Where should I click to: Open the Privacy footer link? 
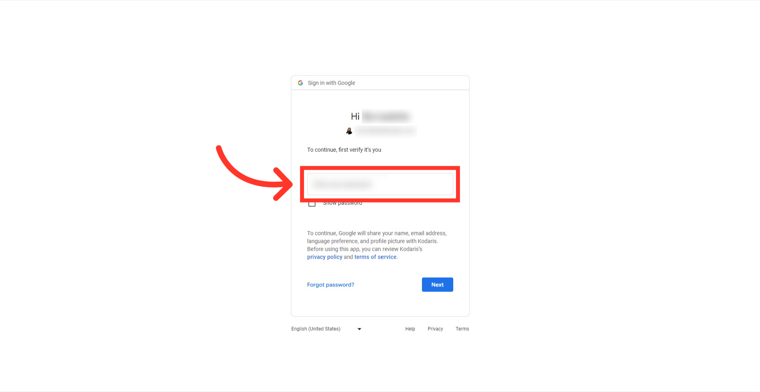pyautogui.click(x=435, y=329)
